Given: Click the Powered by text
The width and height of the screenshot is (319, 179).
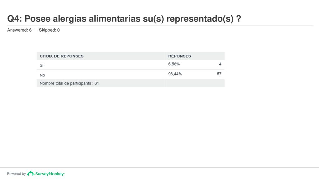Looking at the screenshot, I should coord(16,174).
